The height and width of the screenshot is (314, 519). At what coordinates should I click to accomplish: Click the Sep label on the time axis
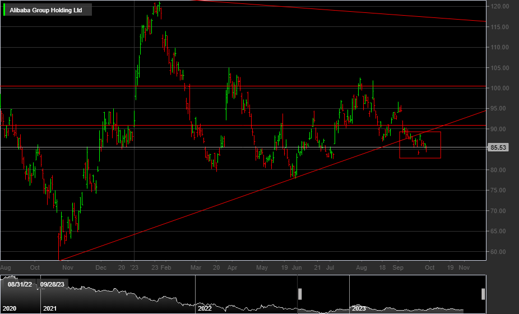point(398,267)
